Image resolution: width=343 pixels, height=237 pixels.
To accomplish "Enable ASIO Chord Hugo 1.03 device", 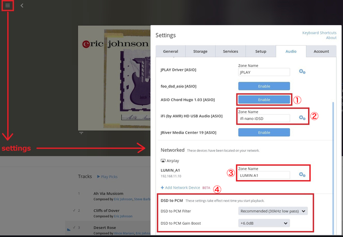I will (264, 100).
